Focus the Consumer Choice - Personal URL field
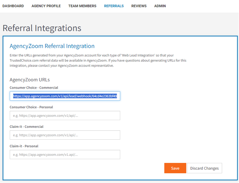The width and height of the screenshot is (239, 183). pyautogui.click(x=65, y=116)
